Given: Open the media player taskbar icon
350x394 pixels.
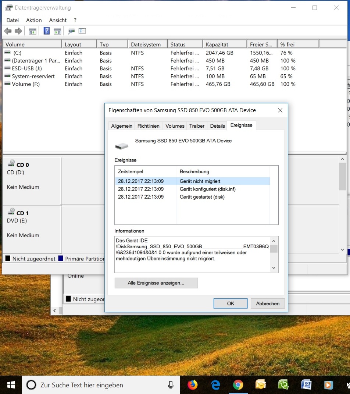Looking at the screenshot, I should [x=328, y=385].
